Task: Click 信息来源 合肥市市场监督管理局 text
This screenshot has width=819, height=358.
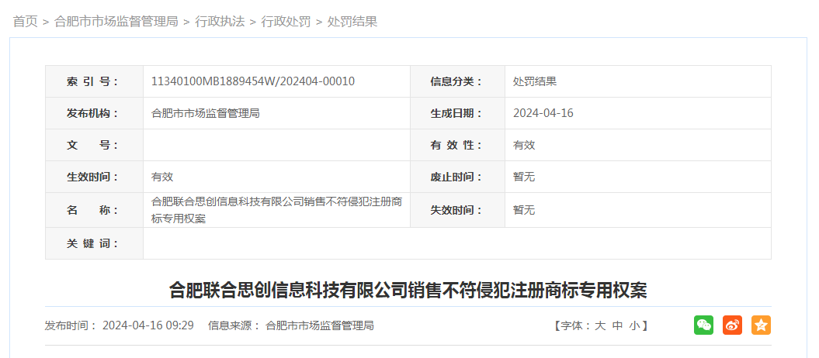Action: [x=291, y=325]
